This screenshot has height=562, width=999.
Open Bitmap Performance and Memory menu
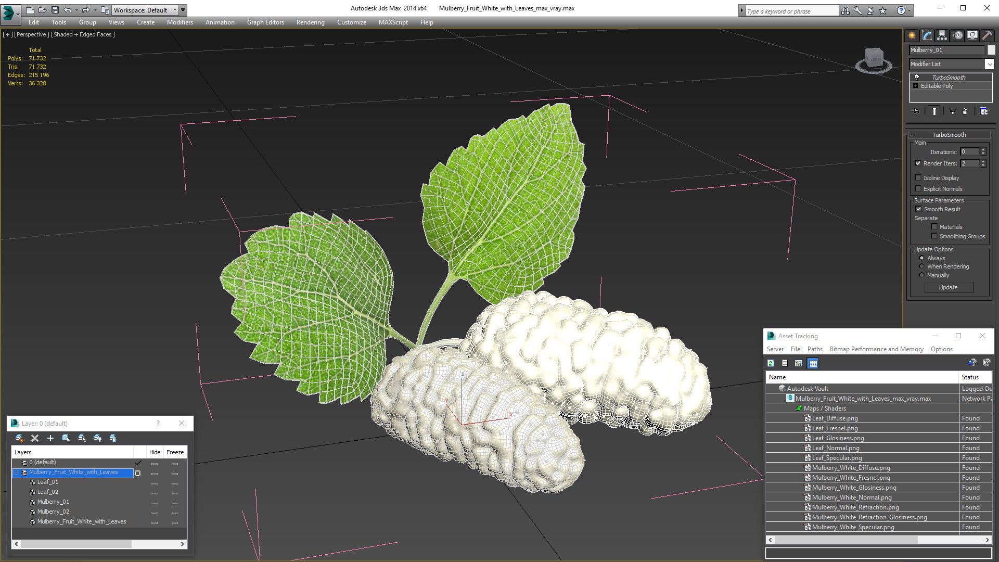pos(877,349)
